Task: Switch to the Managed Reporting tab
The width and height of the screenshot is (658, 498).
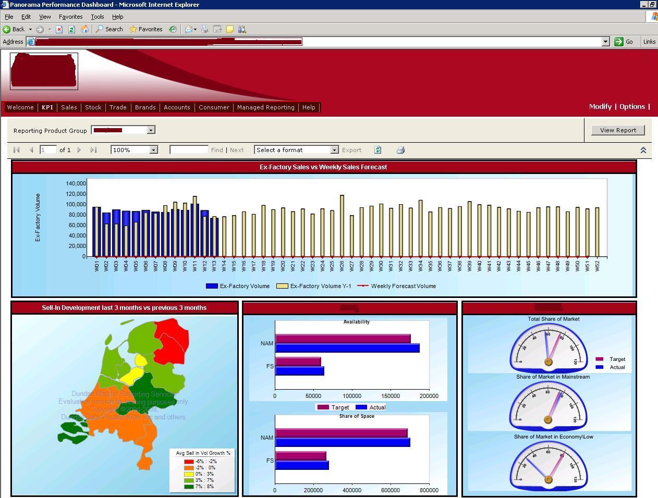Action: coord(266,107)
